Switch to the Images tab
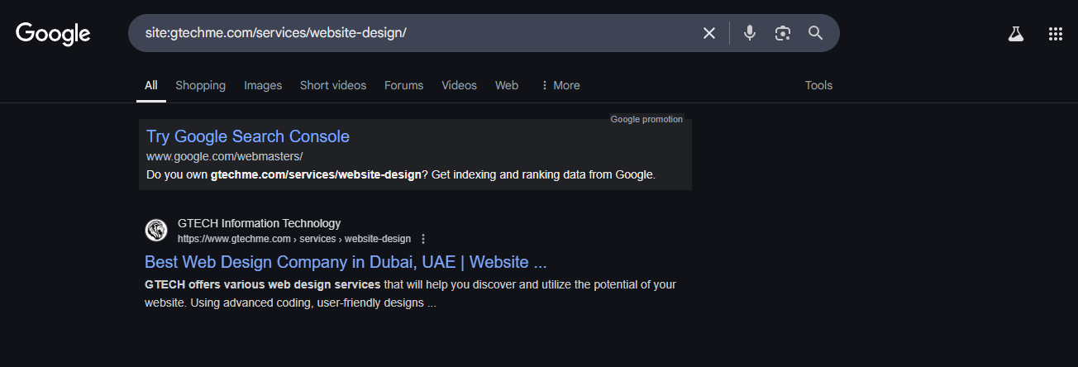 point(263,85)
